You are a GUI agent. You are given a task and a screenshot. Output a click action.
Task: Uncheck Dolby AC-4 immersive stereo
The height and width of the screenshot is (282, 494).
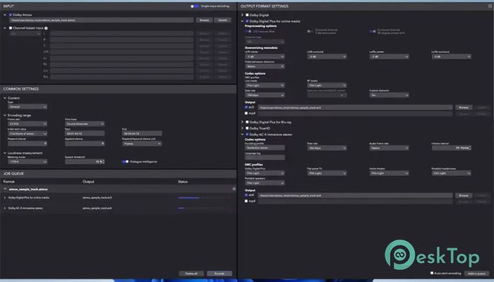click(x=247, y=135)
